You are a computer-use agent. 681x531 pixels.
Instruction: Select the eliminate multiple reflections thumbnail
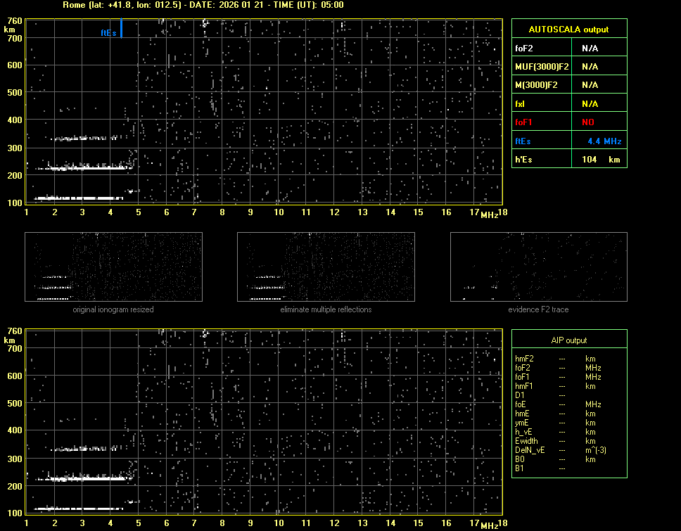326,267
